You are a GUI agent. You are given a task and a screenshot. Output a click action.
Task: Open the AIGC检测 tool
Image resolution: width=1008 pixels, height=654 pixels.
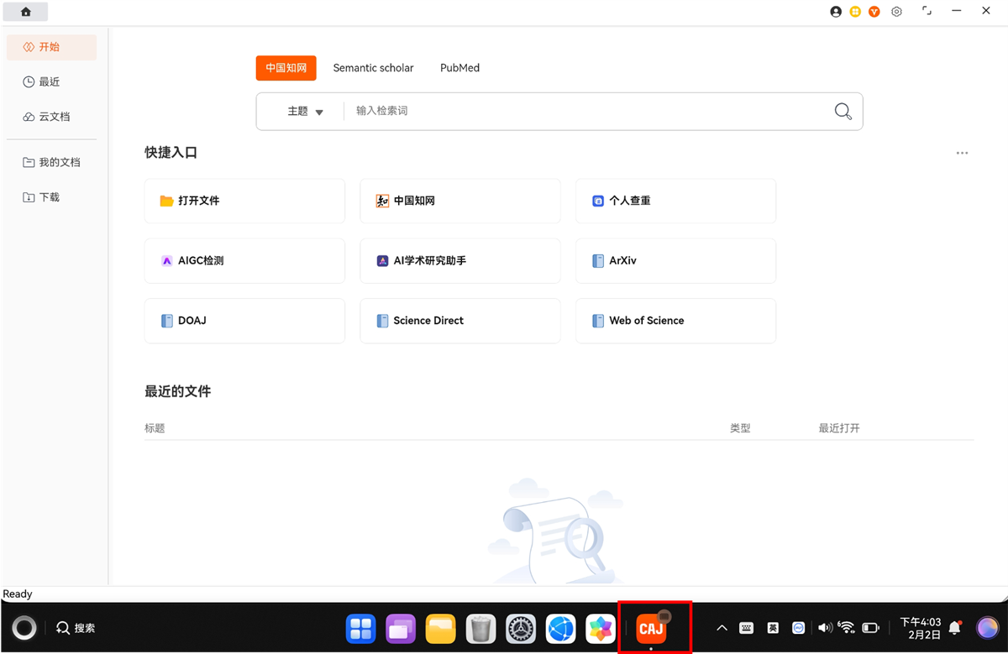244,260
